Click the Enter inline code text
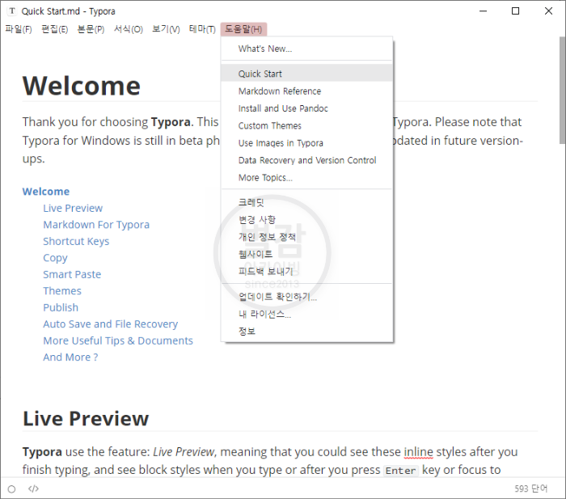The image size is (566, 499). tap(401, 471)
